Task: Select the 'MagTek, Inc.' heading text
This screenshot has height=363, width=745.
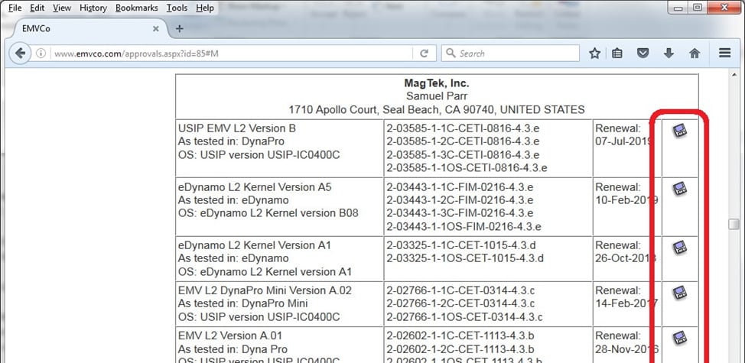Action: click(437, 83)
